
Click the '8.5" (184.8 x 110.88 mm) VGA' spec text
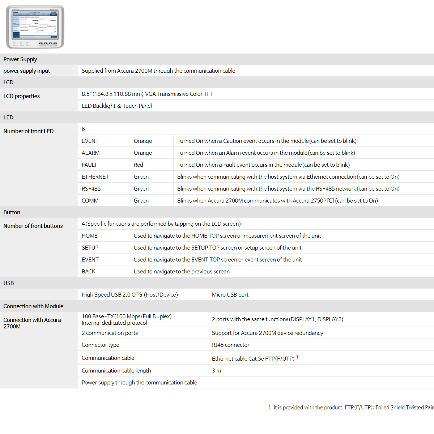(148, 94)
